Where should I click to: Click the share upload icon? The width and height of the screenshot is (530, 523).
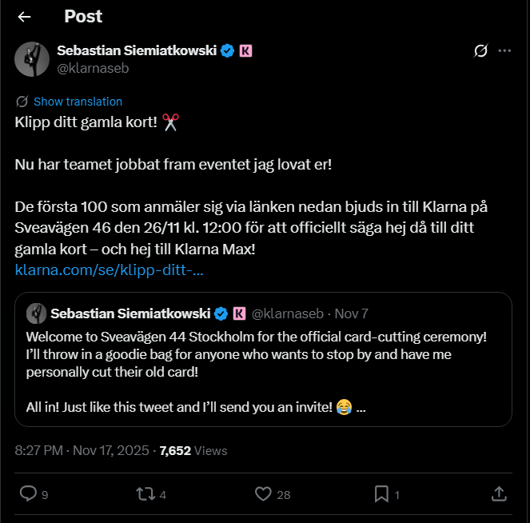(499, 494)
